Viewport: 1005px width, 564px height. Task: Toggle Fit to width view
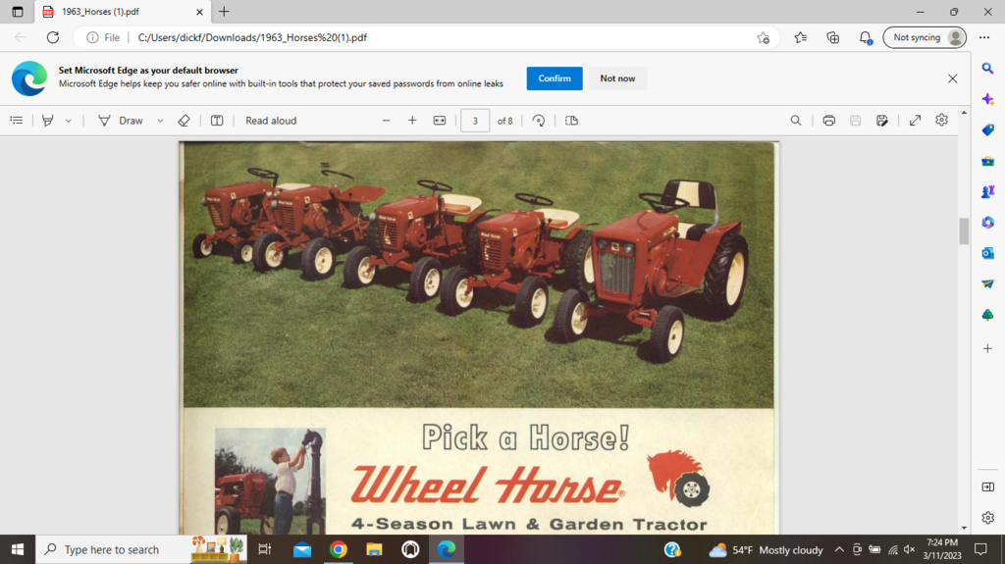(440, 121)
